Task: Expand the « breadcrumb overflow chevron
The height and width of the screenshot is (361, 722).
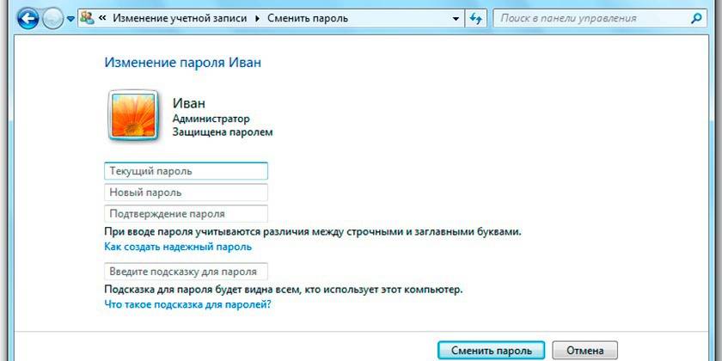Action: 102,18
